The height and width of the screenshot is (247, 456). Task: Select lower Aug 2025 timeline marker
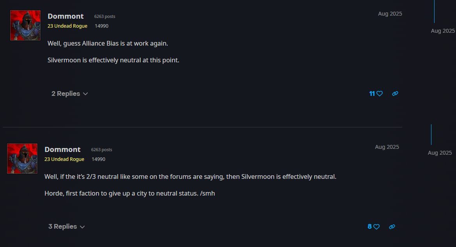pos(440,153)
